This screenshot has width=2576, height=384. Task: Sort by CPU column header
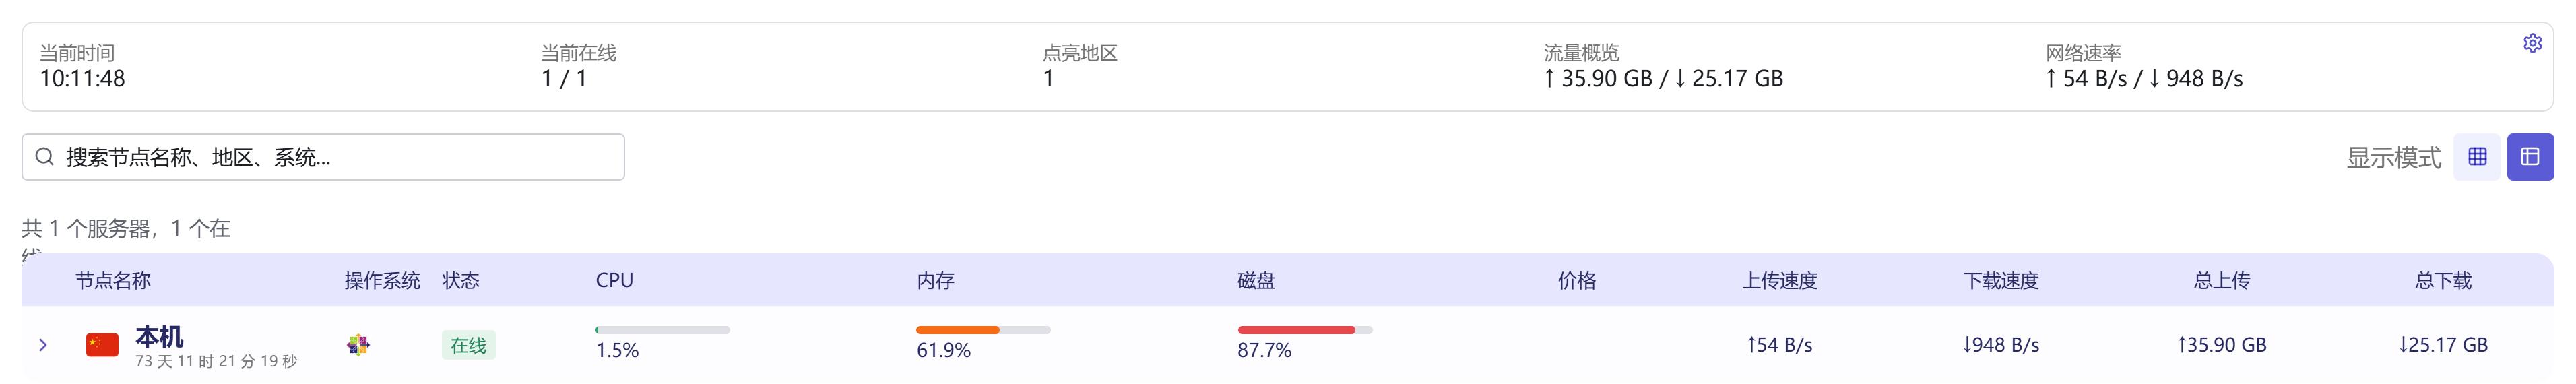point(614,281)
